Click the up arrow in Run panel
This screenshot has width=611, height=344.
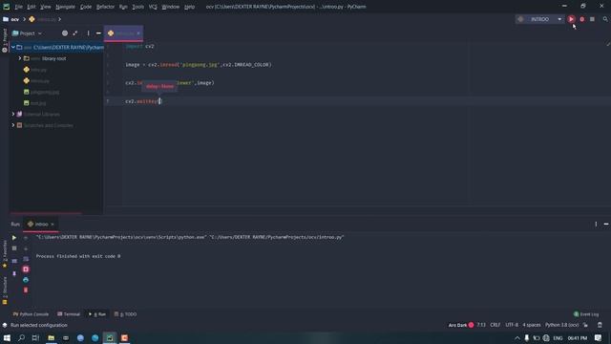(x=26, y=238)
